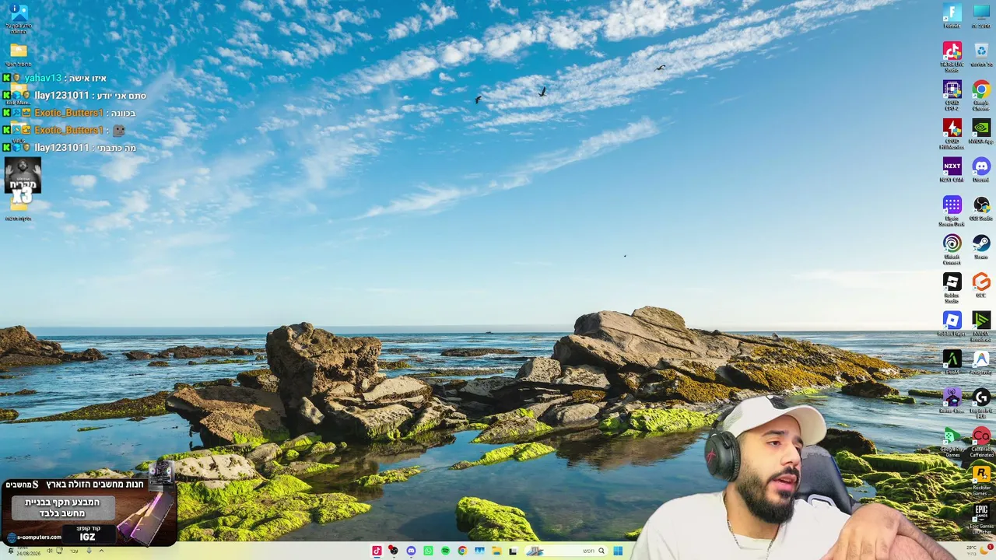
Task: Open the Recycle Bin
Action: pos(981,54)
